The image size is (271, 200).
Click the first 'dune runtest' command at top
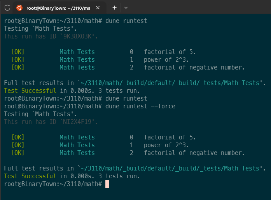tap(126, 21)
